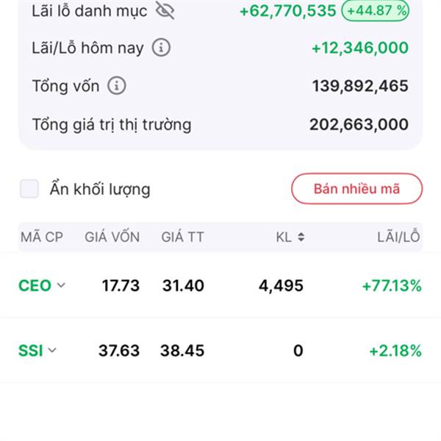Click the GIÁ TT column header
Image resolution: width=441 pixels, height=441 pixels.
[x=182, y=237]
